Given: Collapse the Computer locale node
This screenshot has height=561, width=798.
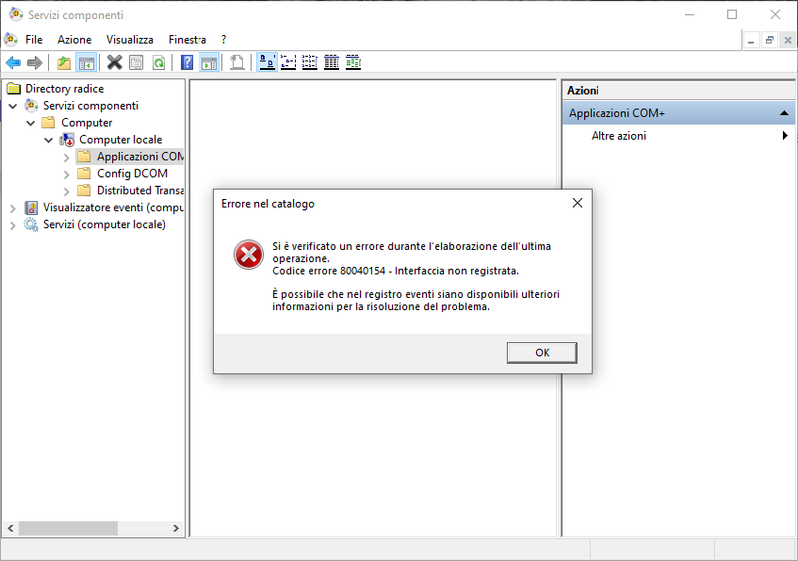Looking at the screenshot, I should tap(48, 140).
